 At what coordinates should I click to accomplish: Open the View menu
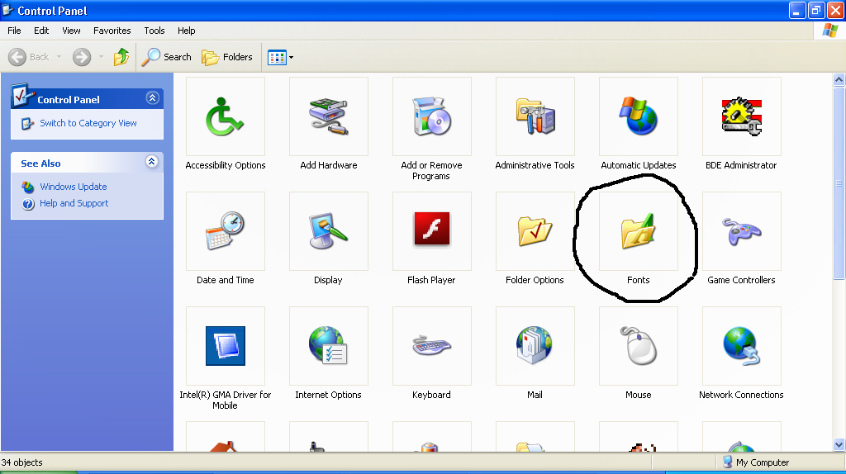71,31
